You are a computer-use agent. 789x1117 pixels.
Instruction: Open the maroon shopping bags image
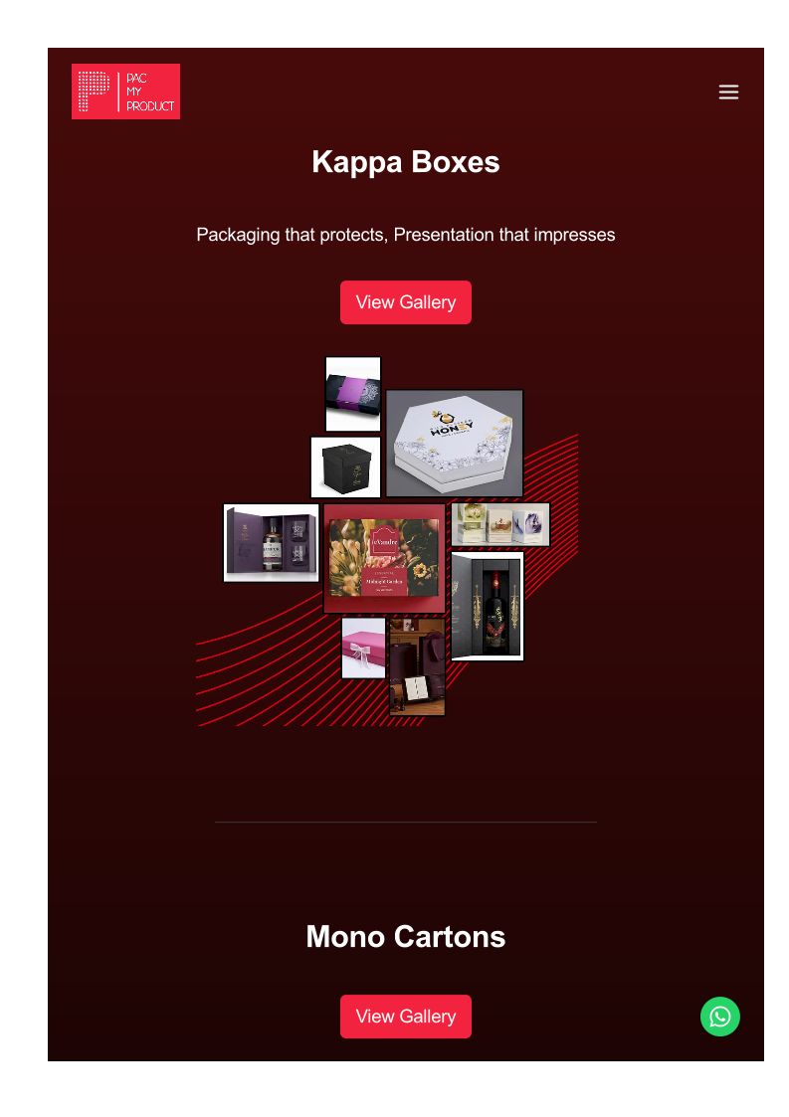pos(417,666)
